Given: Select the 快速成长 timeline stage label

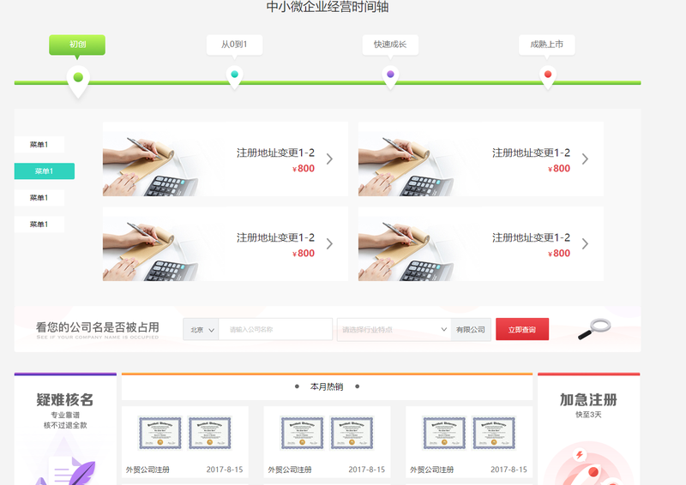Looking at the screenshot, I should pyautogui.click(x=390, y=45).
